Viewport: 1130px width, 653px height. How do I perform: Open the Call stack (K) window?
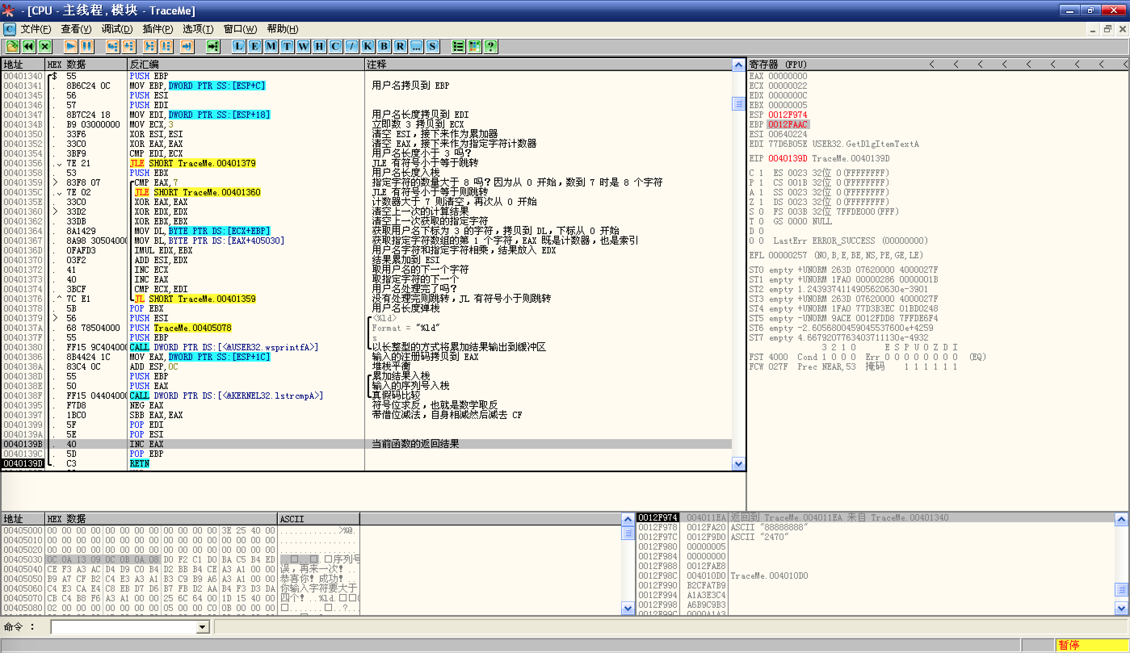pyautogui.click(x=368, y=46)
